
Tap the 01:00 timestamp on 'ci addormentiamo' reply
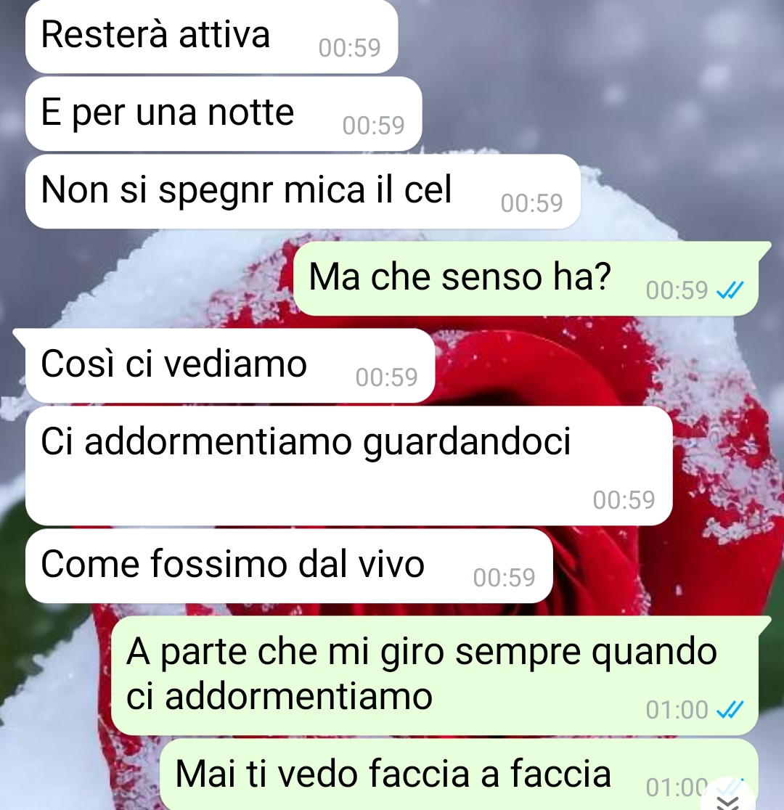point(677,710)
